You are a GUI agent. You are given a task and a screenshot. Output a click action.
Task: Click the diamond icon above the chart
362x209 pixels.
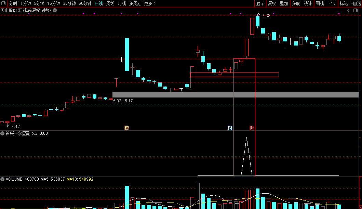coord(349,10)
